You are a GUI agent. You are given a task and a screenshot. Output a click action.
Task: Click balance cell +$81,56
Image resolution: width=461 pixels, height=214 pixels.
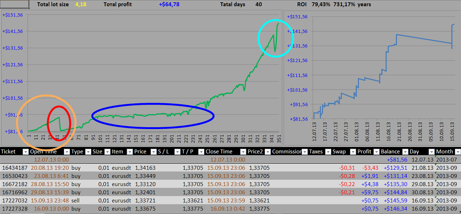pos(397,160)
